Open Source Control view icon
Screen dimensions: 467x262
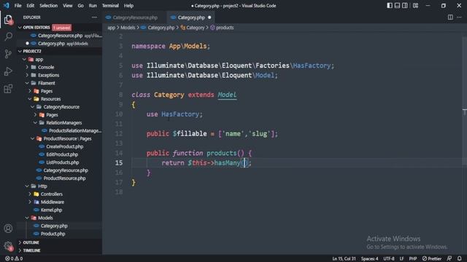(8, 54)
